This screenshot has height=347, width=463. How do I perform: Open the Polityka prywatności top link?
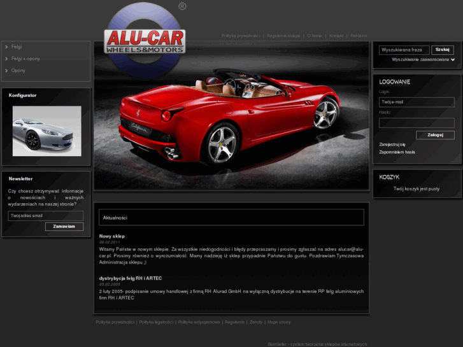[x=241, y=36]
